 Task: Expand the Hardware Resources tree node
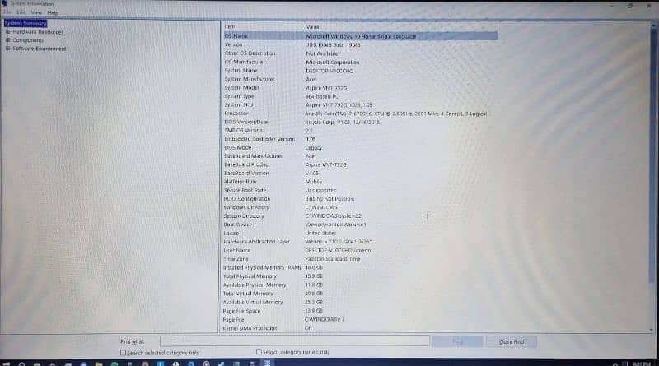click(7, 32)
